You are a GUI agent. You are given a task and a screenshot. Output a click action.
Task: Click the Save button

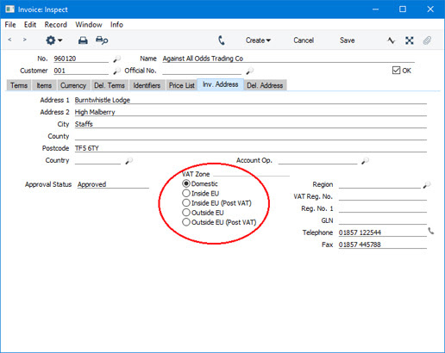(347, 40)
